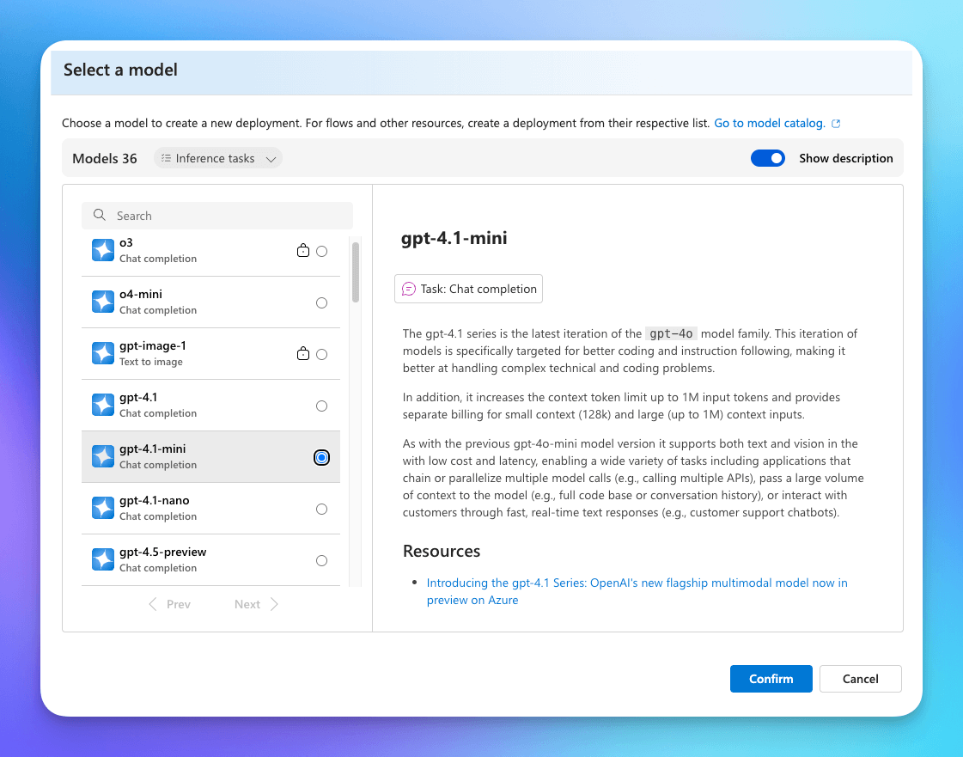Click the external link icon by model catalog

(837, 124)
